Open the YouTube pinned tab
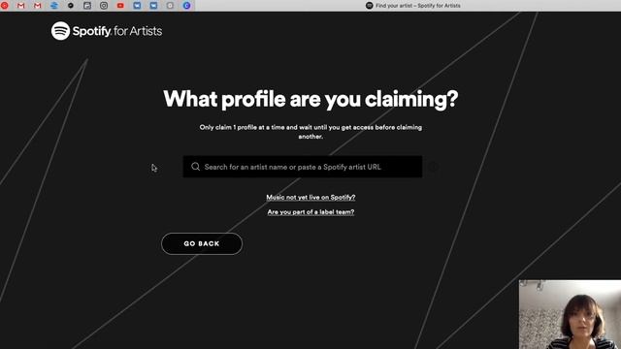The width and height of the screenshot is (621, 349). (120, 6)
